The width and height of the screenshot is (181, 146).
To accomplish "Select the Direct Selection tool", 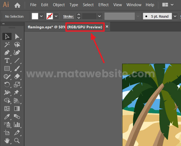I will pyautogui.click(x=17, y=37).
